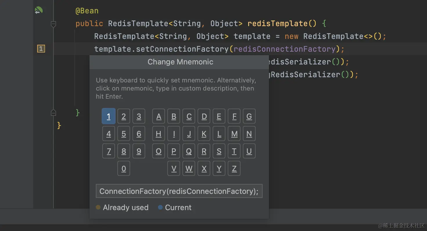Click the R mnemonic key
The height and width of the screenshot is (231, 427).
click(204, 151)
